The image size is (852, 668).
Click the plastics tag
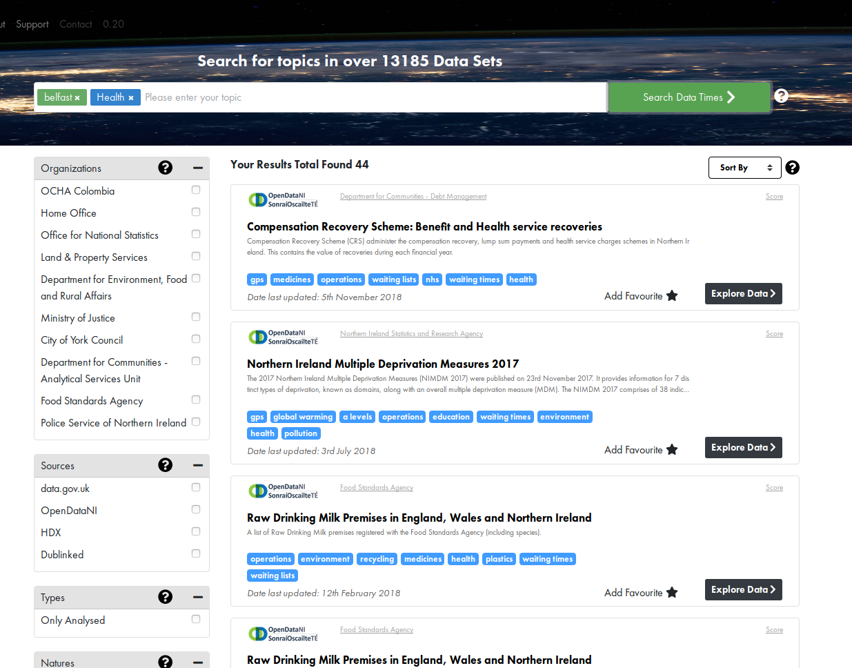pyautogui.click(x=499, y=559)
